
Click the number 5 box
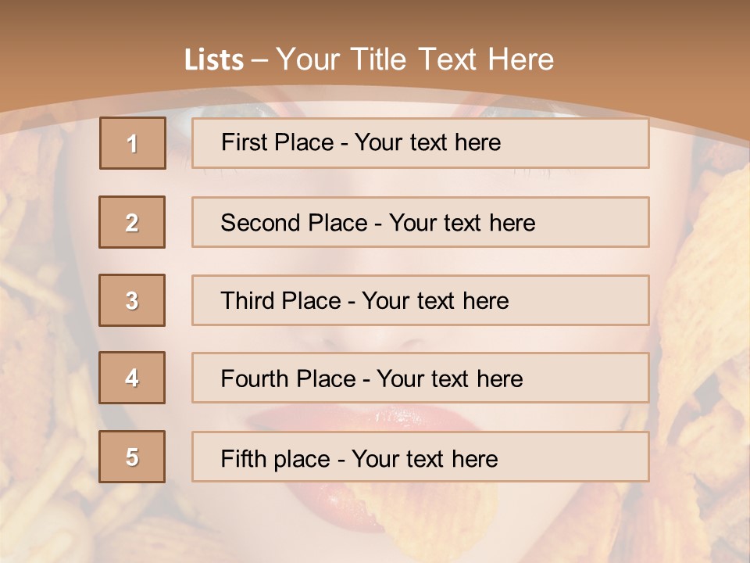click(x=132, y=457)
